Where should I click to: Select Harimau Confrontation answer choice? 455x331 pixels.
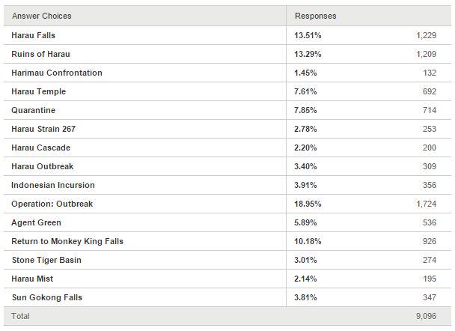57,73
